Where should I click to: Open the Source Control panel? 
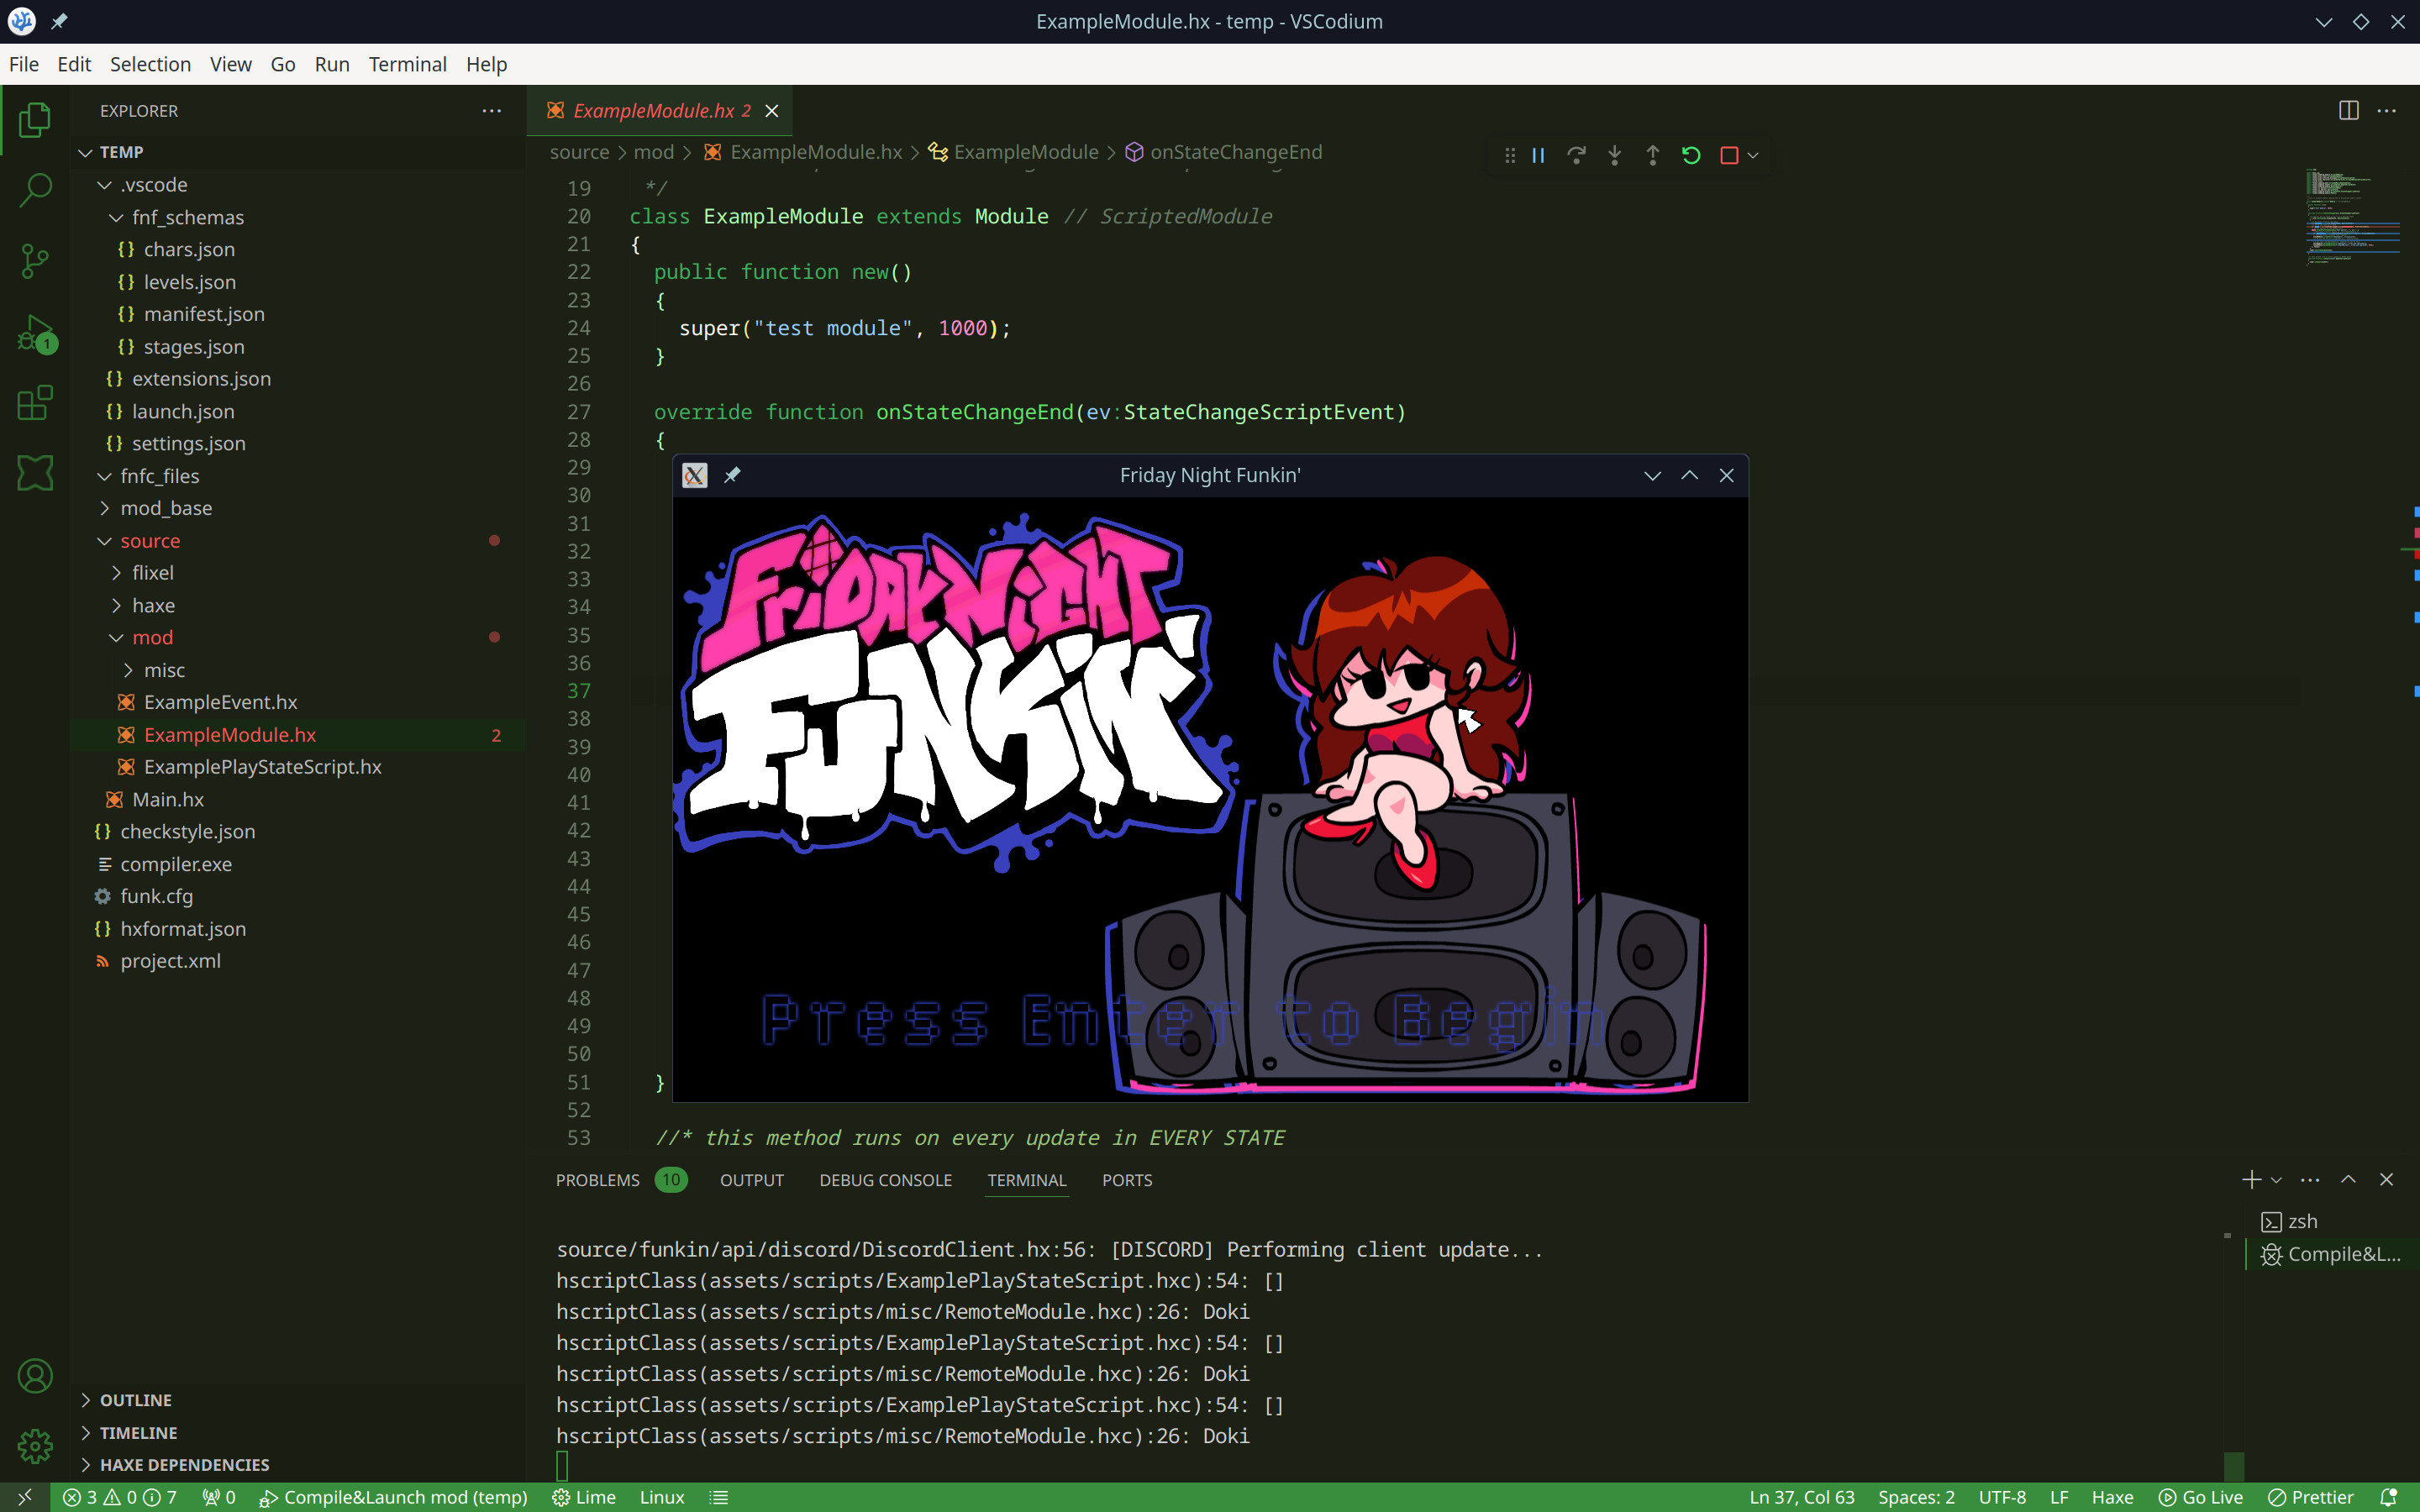coord(35,260)
